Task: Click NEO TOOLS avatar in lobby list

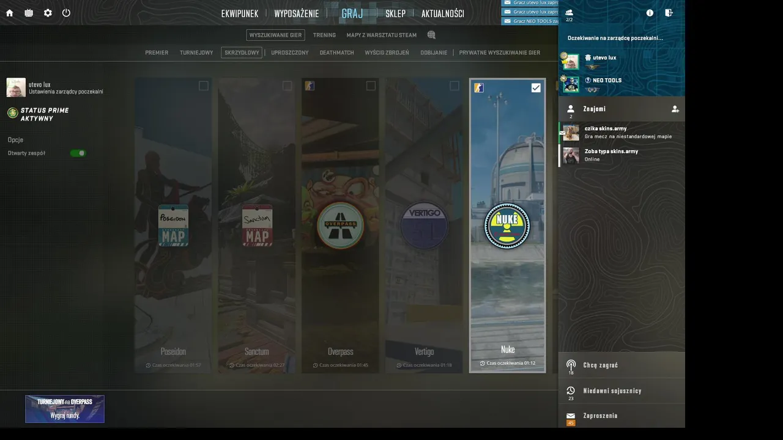Action: point(571,84)
